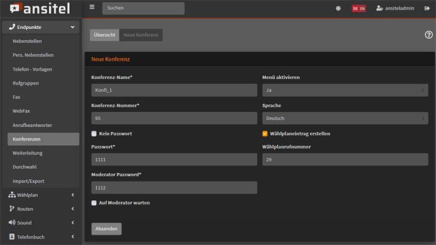Expand the Wählplan section chevron
The width and height of the screenshot is (436, 245).
(x=73, y=195)
